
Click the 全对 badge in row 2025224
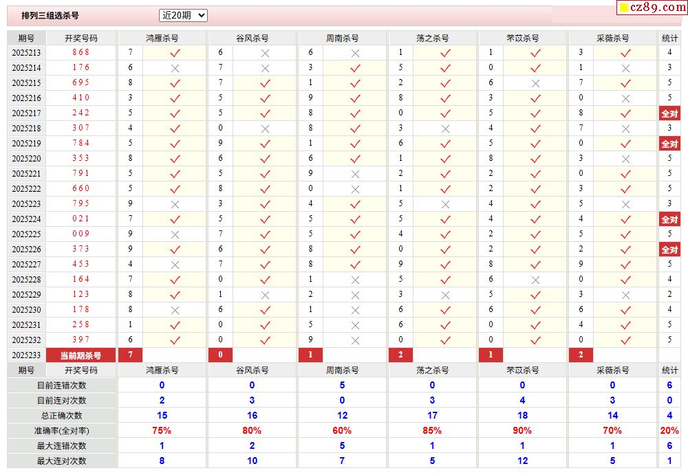669,219
